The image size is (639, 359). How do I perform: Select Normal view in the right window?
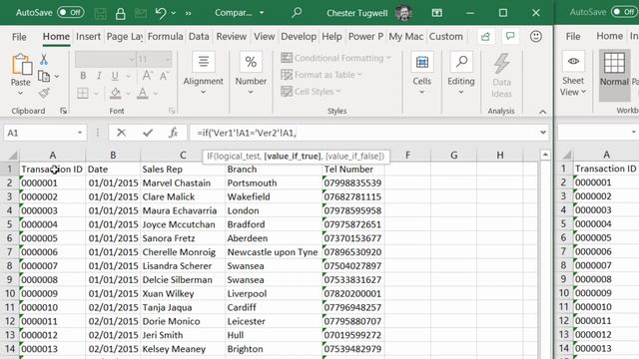[614, 76]
